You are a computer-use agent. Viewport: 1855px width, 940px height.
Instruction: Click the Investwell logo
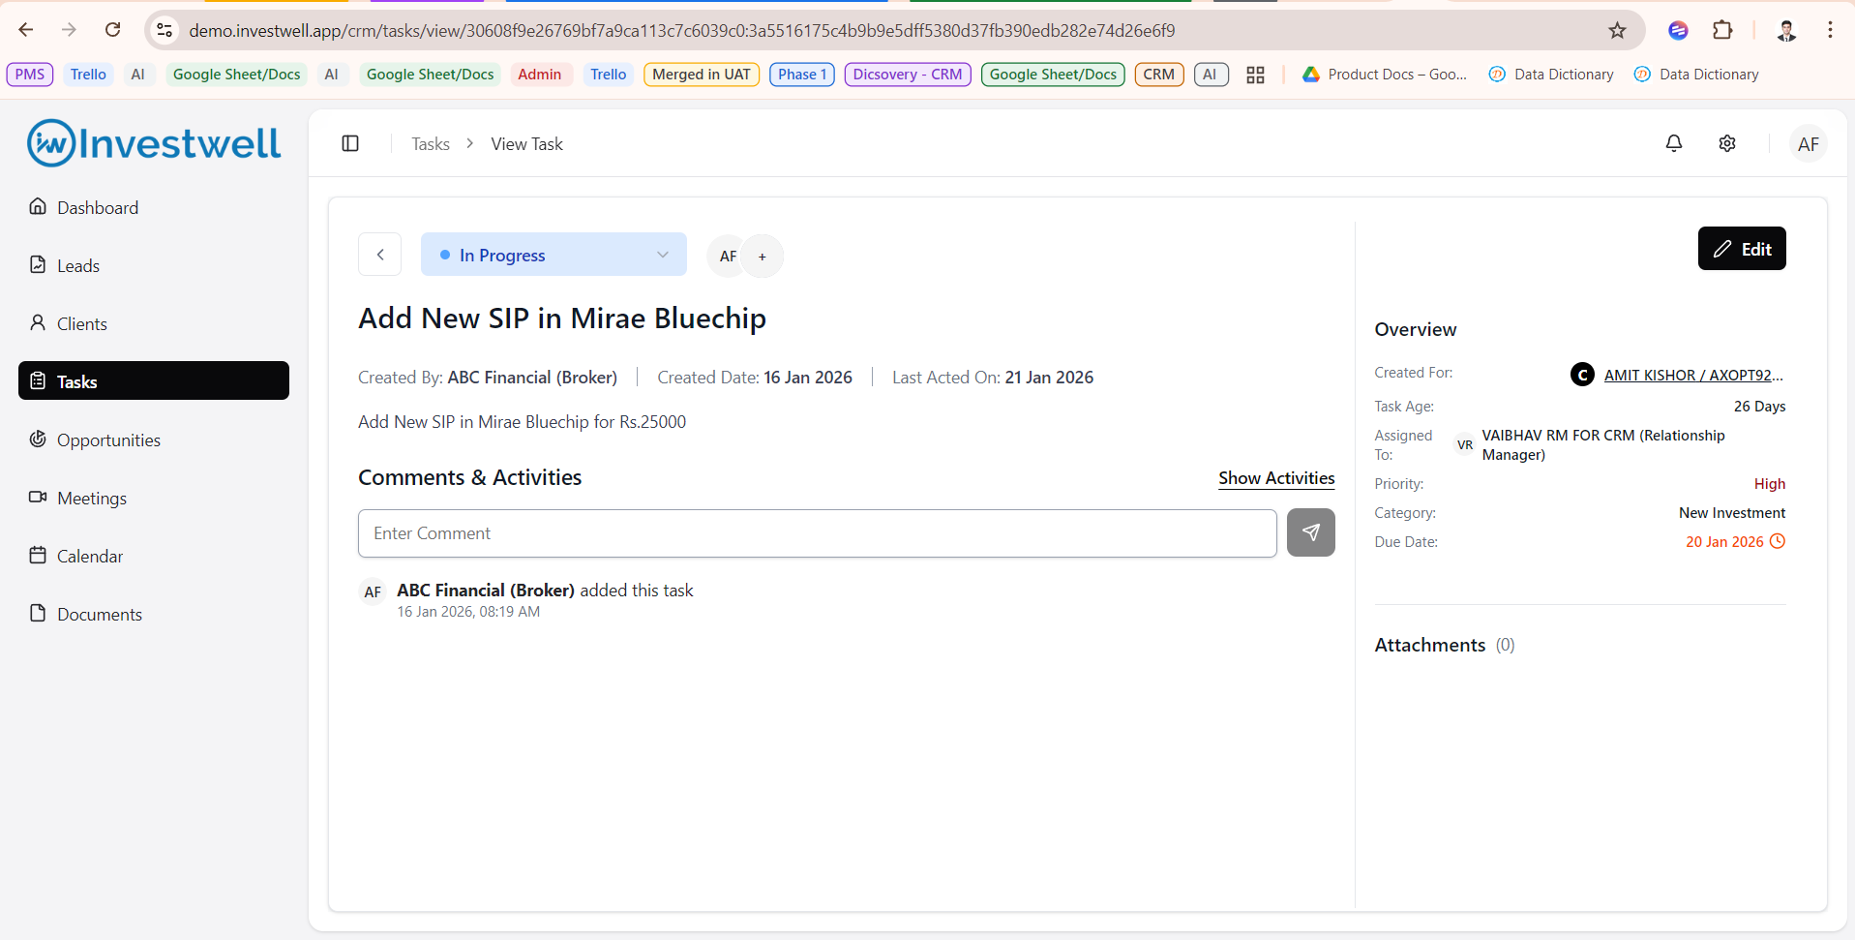[154, 143]
